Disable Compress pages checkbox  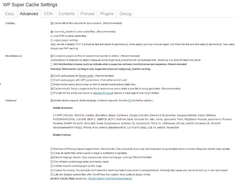[52, 56]
